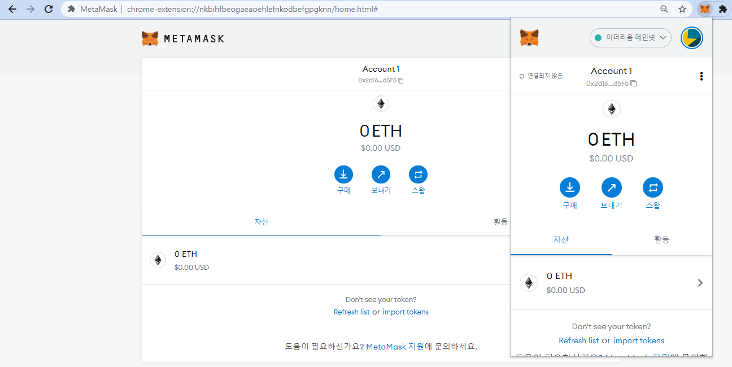The width and height of the screenshot is (732, 367).
Task: Click Ethereum logo above popup balance
Action: coord(611,108)
